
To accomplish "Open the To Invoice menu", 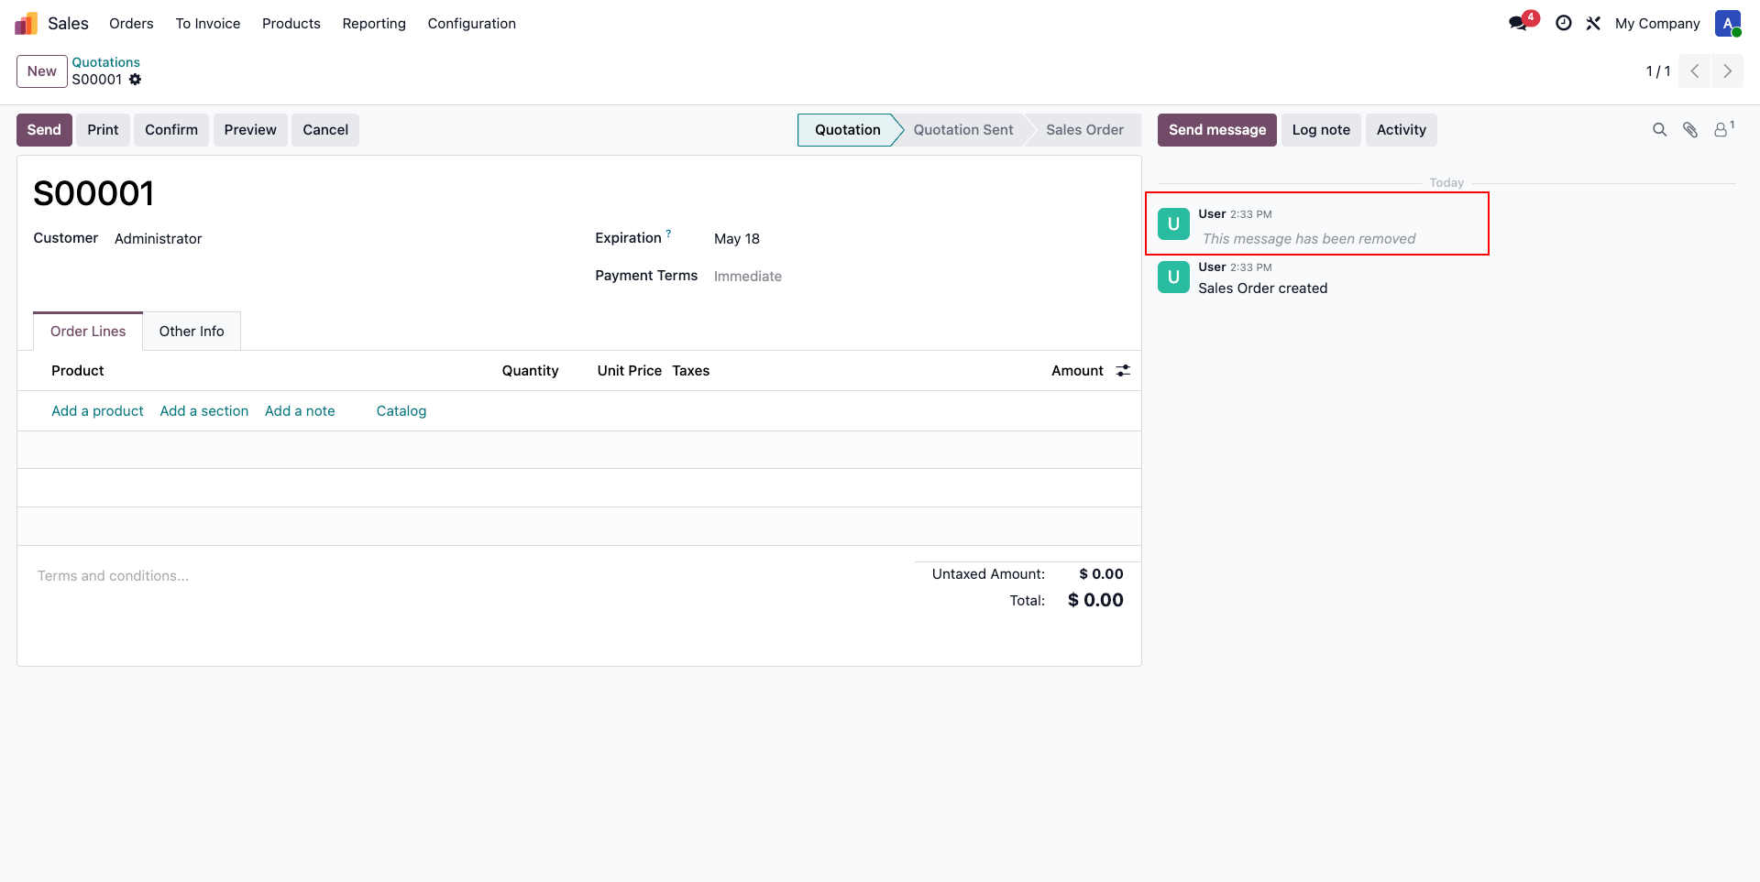I will (x=208, y=23).
